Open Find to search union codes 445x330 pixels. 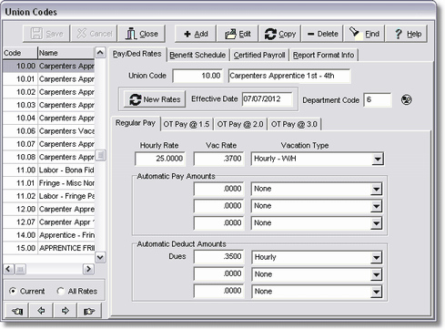pyautogui.click(x=364, y=34)
